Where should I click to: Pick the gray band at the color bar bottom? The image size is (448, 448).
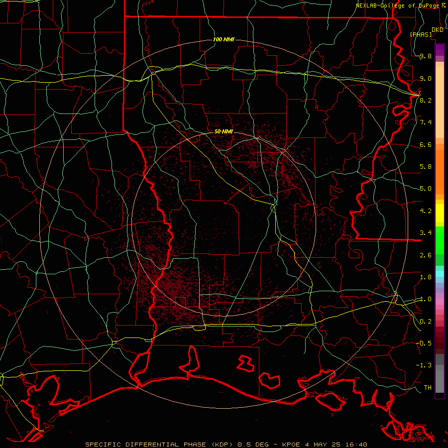point(440,381)
